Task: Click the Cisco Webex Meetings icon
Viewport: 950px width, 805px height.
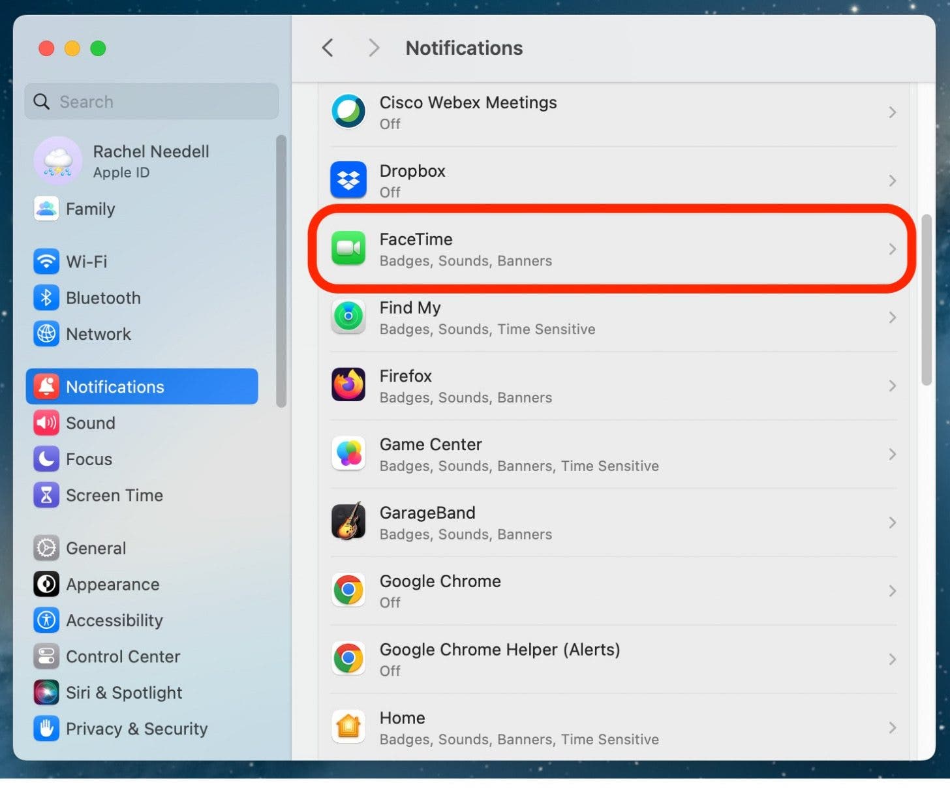Action: [x=348, y=112]
